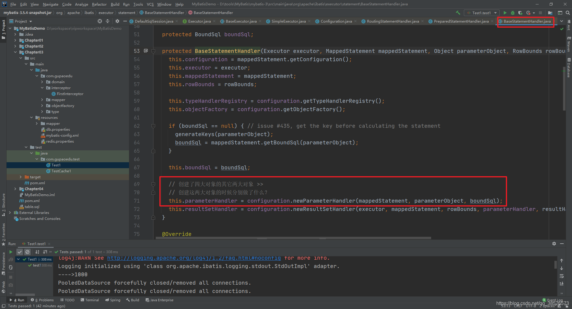Sort test results alphabetically
Screen dimensions: 572x309
(37, 252)
